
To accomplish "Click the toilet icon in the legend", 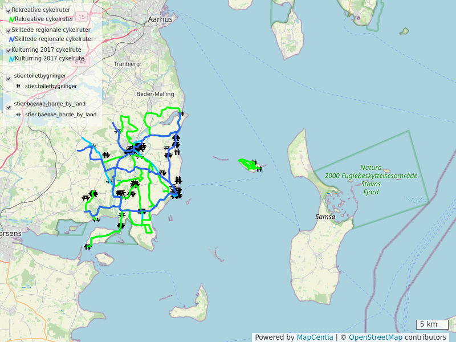I will tap(18, 86).
